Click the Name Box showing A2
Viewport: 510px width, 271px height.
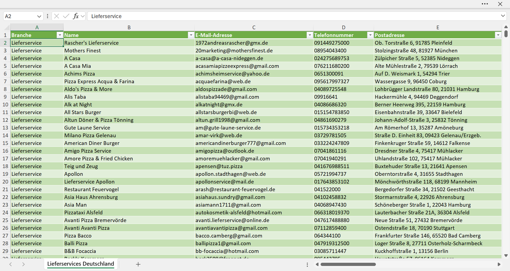[x=20, y=16]
